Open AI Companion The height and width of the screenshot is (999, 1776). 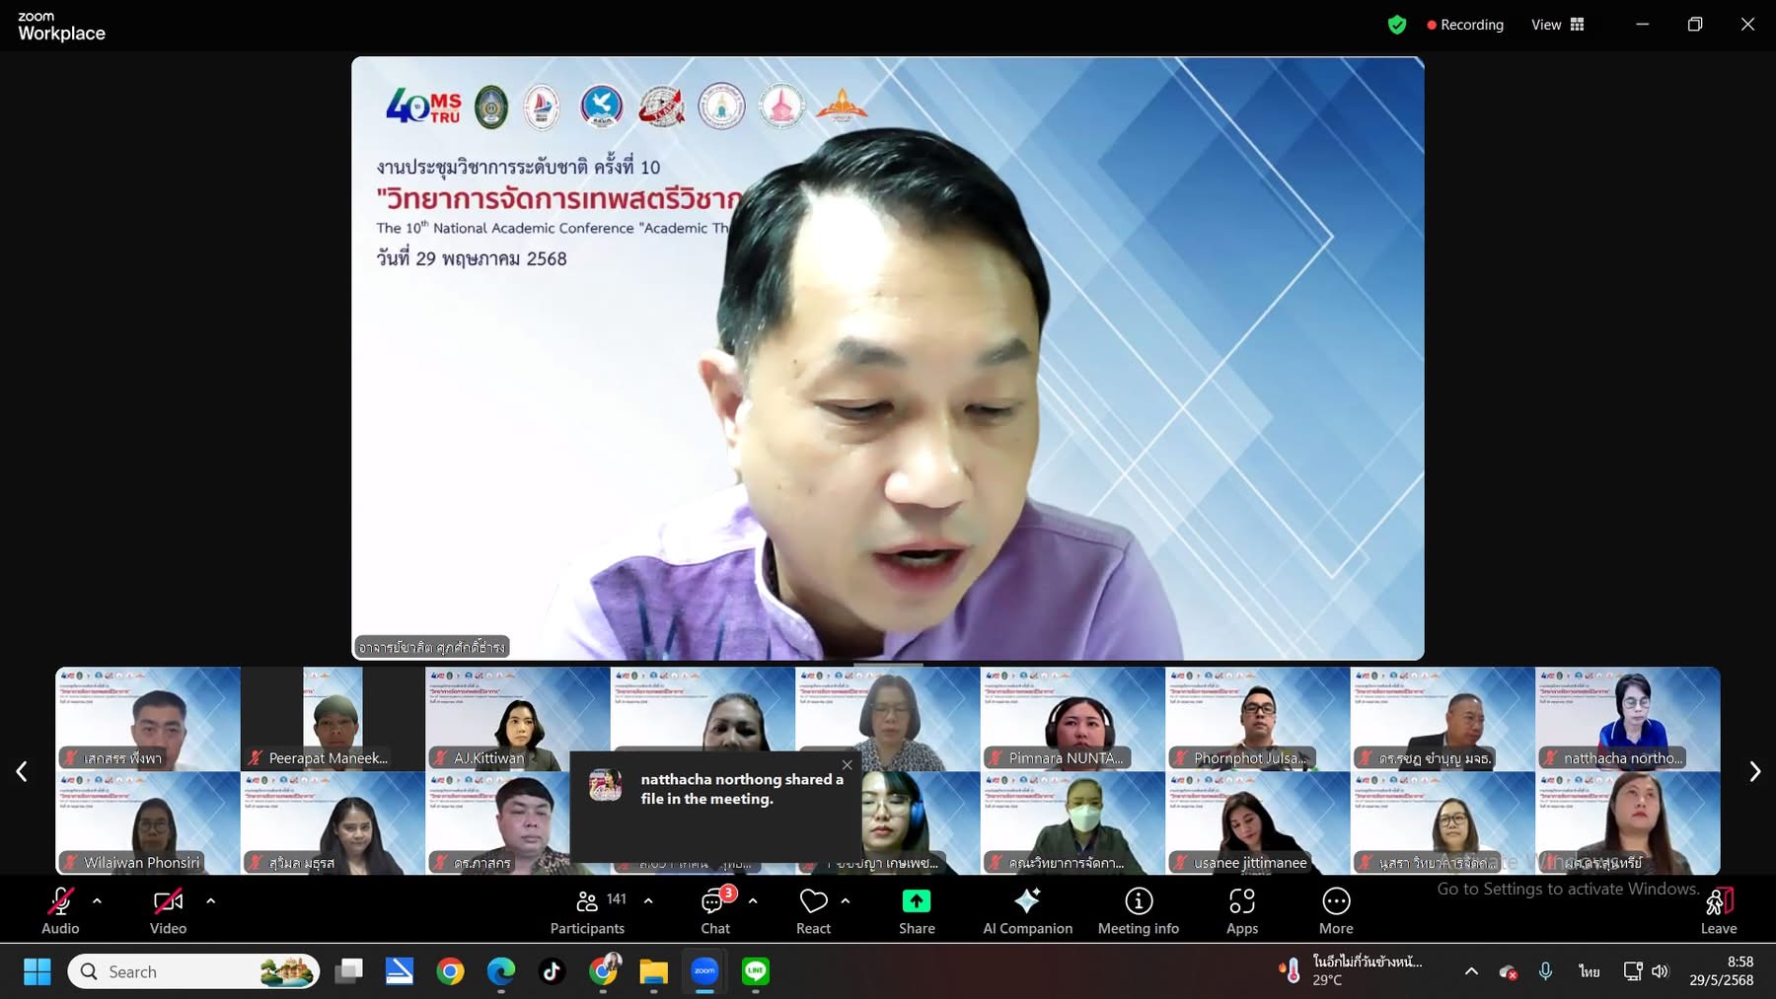[1027, 911]
